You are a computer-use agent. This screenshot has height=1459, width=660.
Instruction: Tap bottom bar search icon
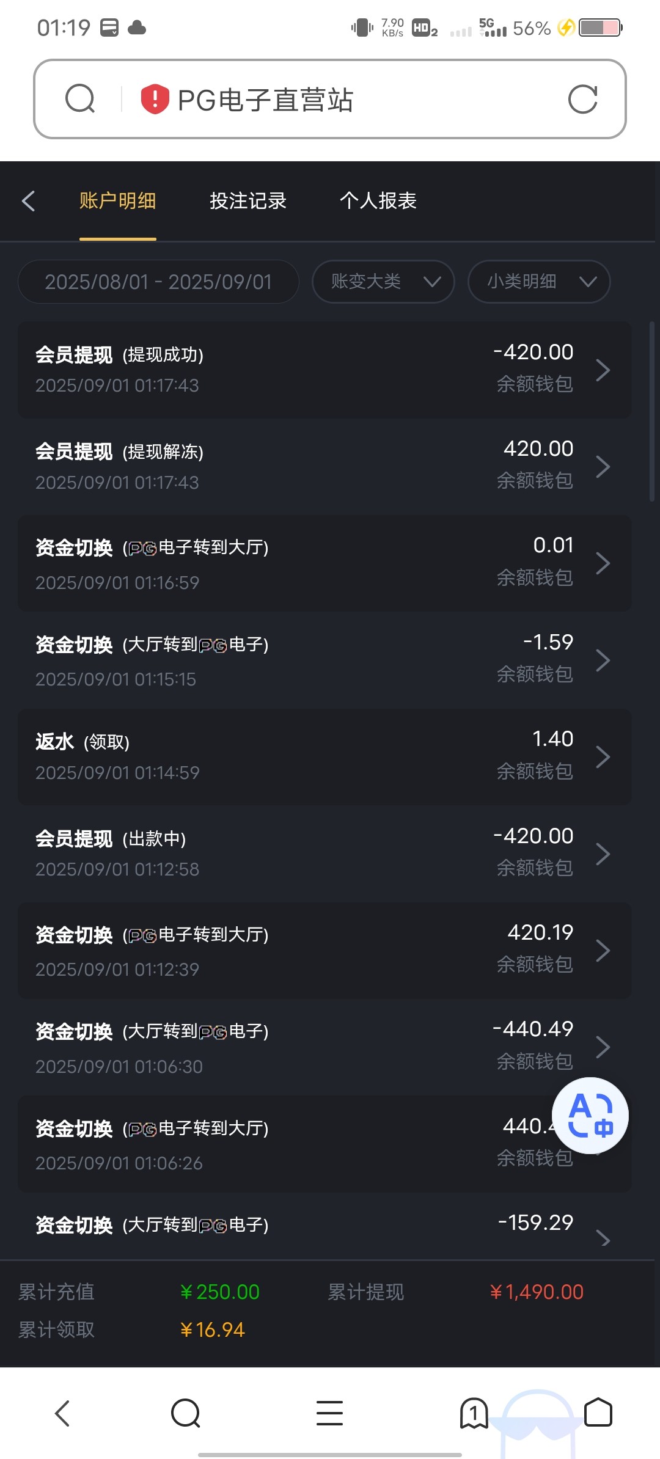click(x=185, y=1413)
